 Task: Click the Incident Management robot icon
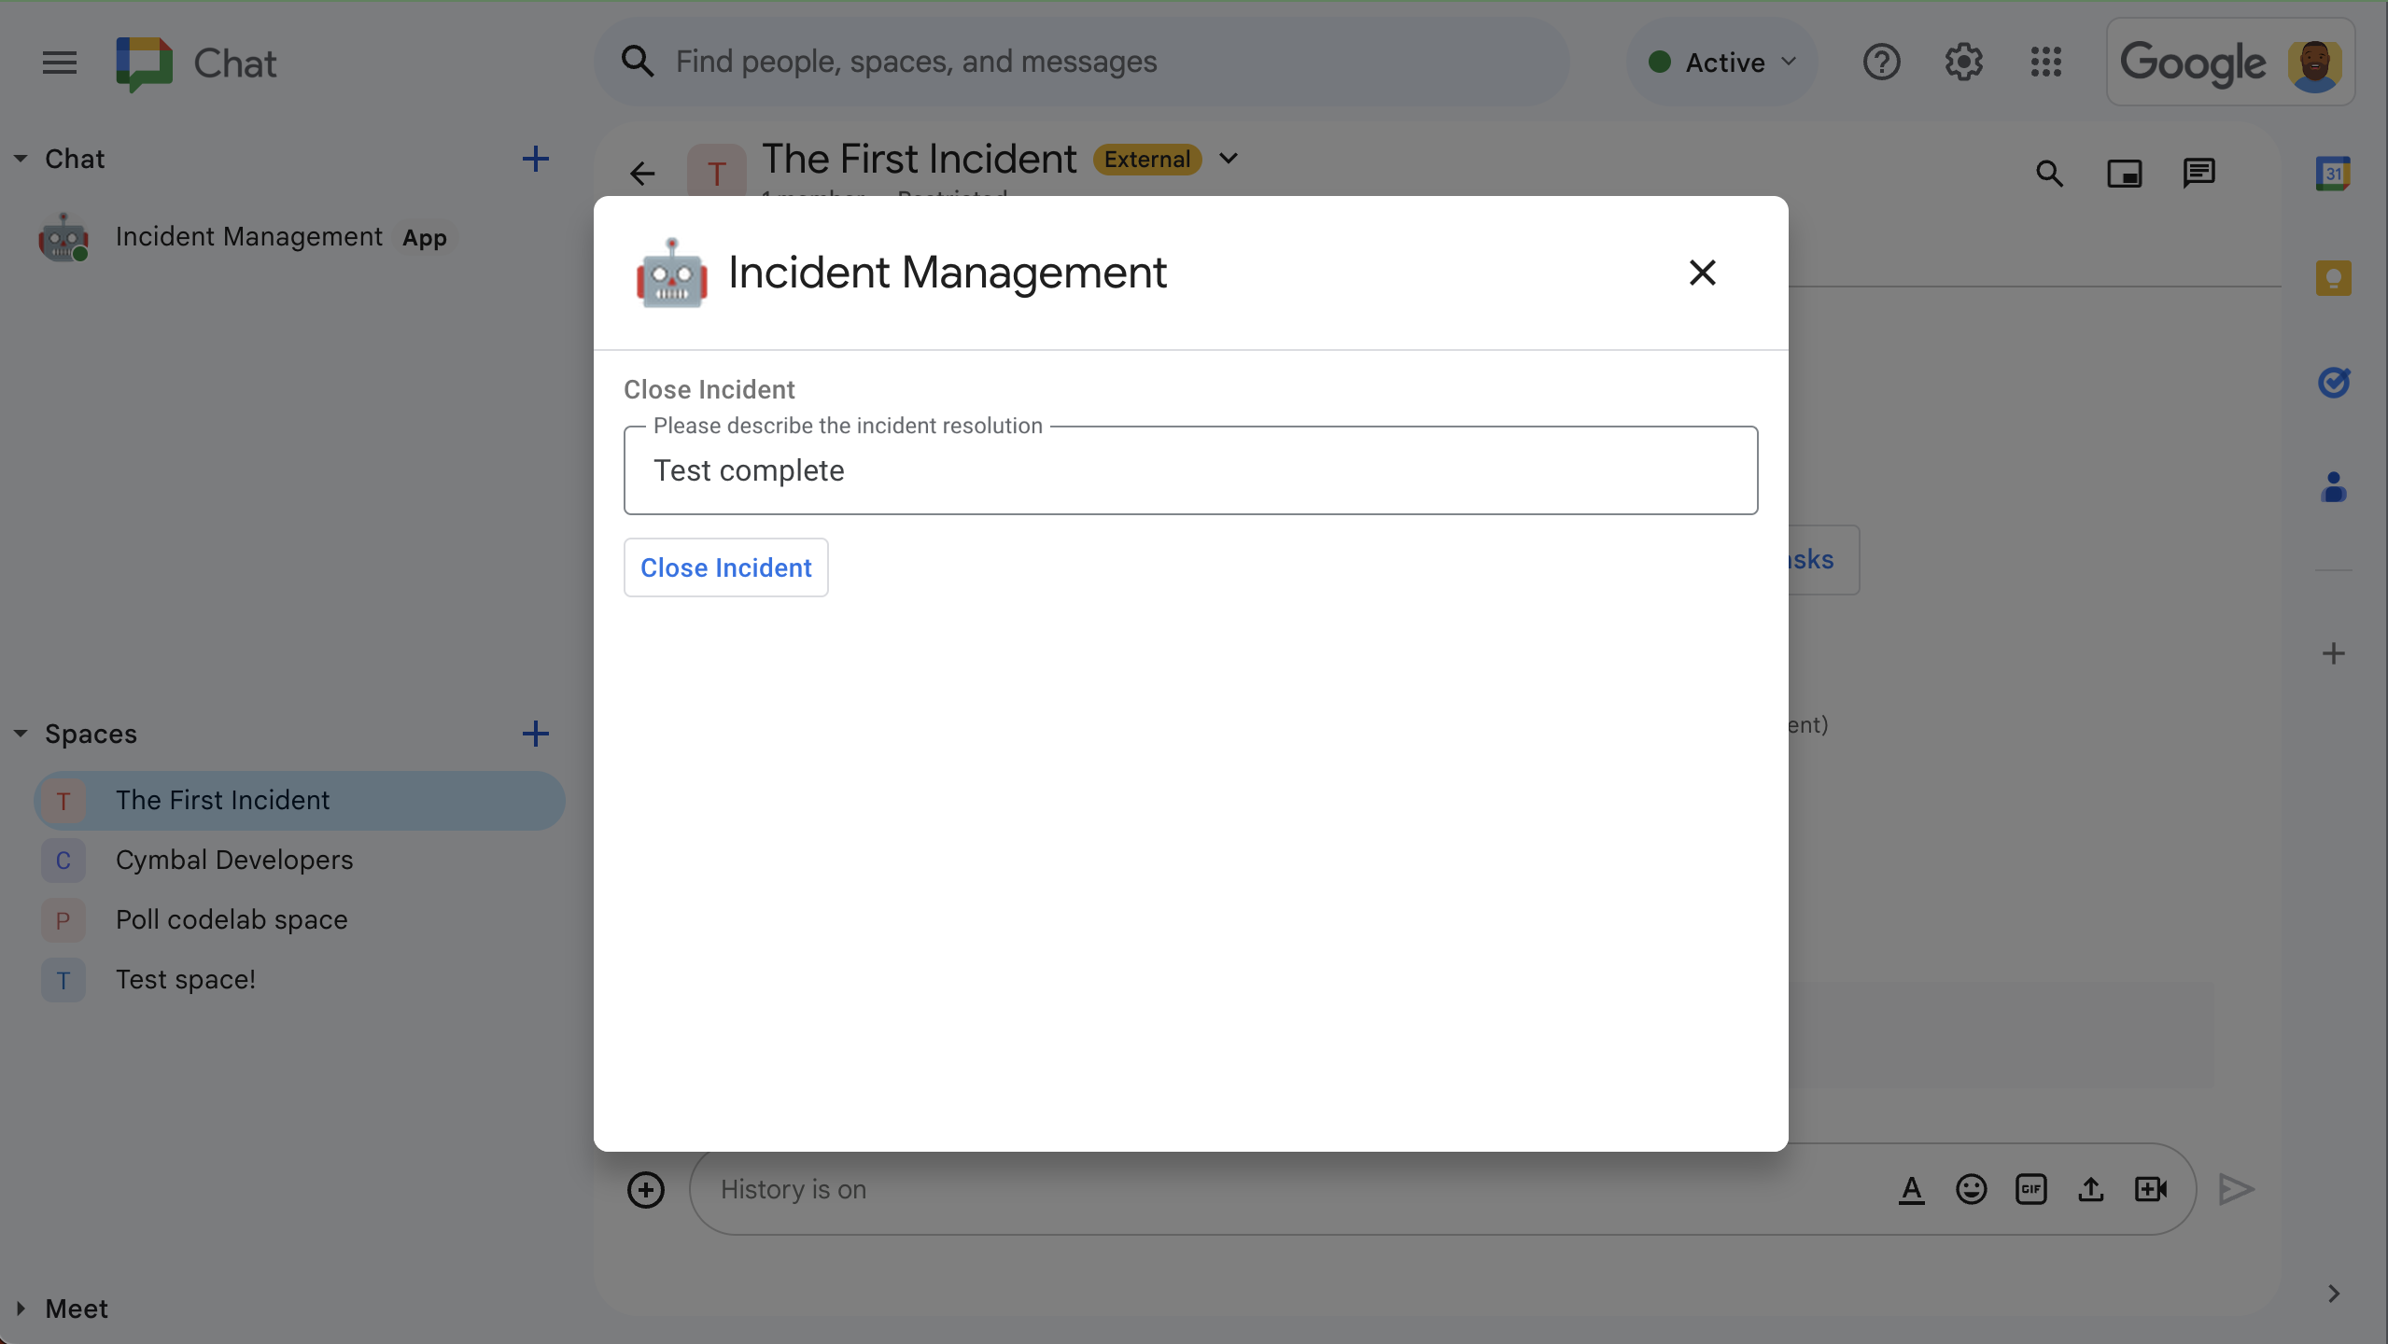[x=669, y=273]
